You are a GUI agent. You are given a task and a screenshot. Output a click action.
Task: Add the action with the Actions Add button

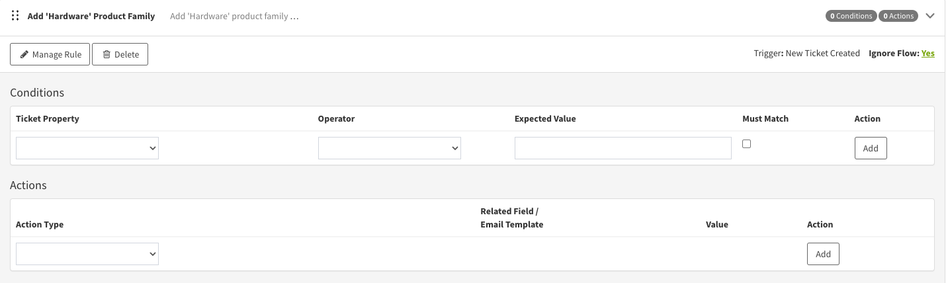[x=823, y=254]
